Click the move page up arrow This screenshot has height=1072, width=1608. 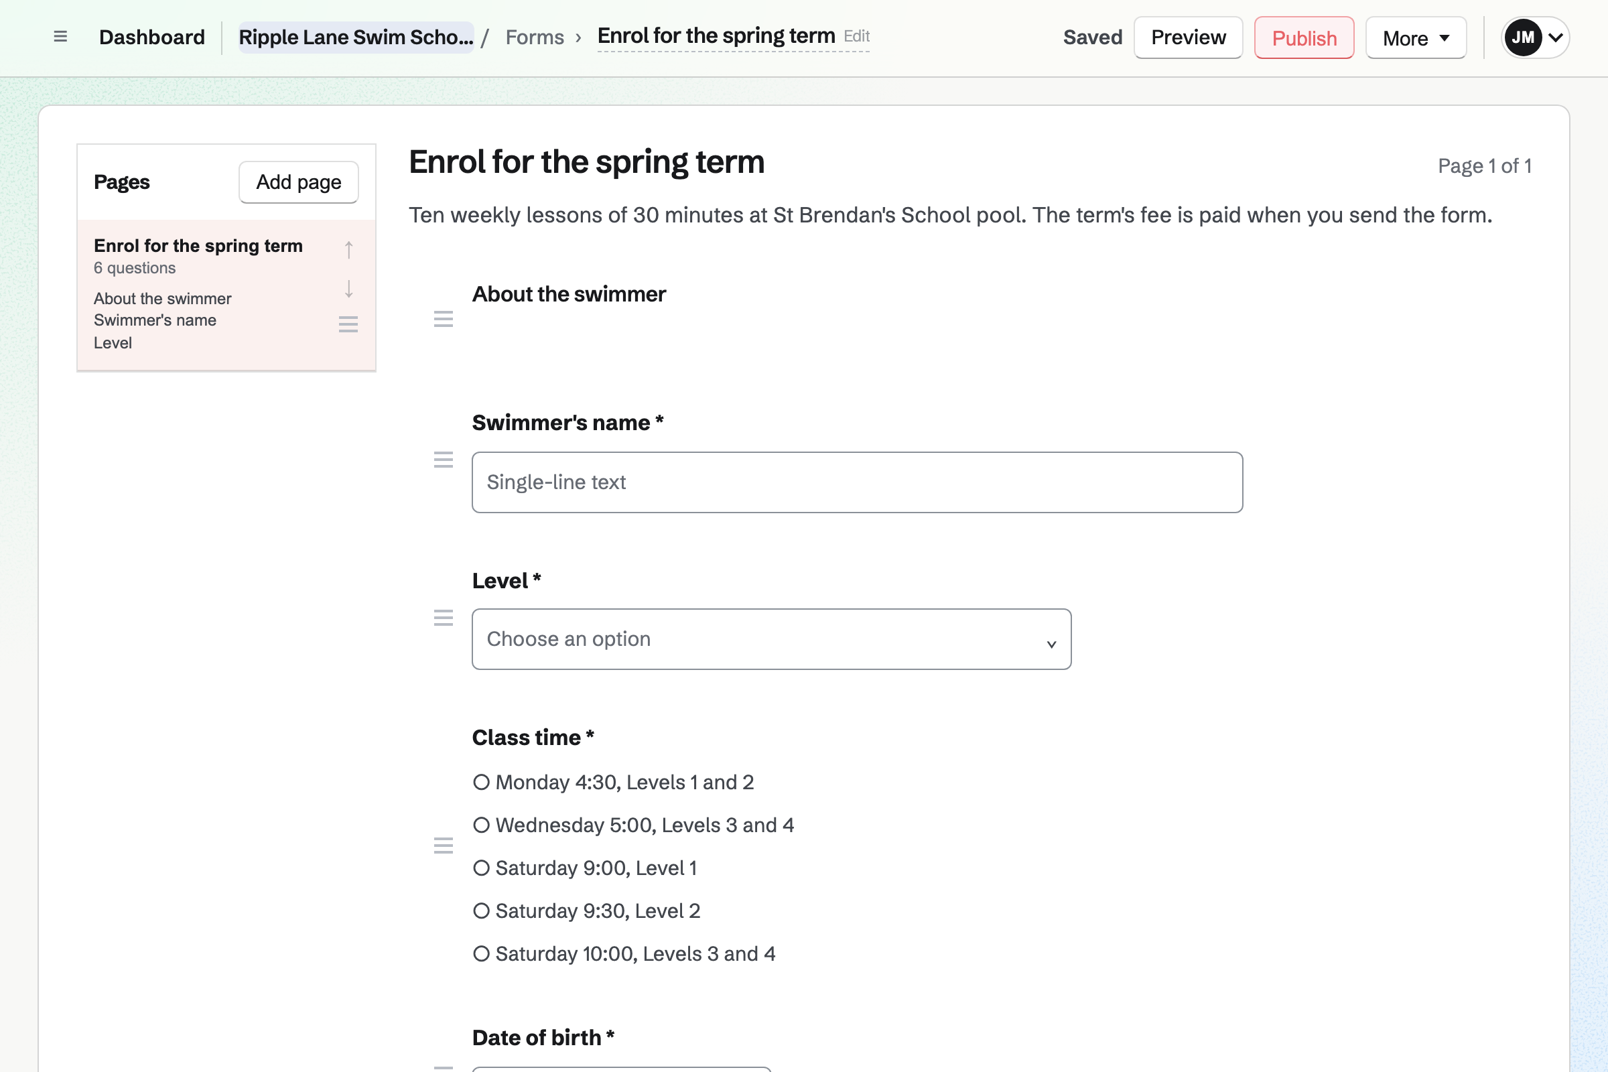[x=348, y=249]
